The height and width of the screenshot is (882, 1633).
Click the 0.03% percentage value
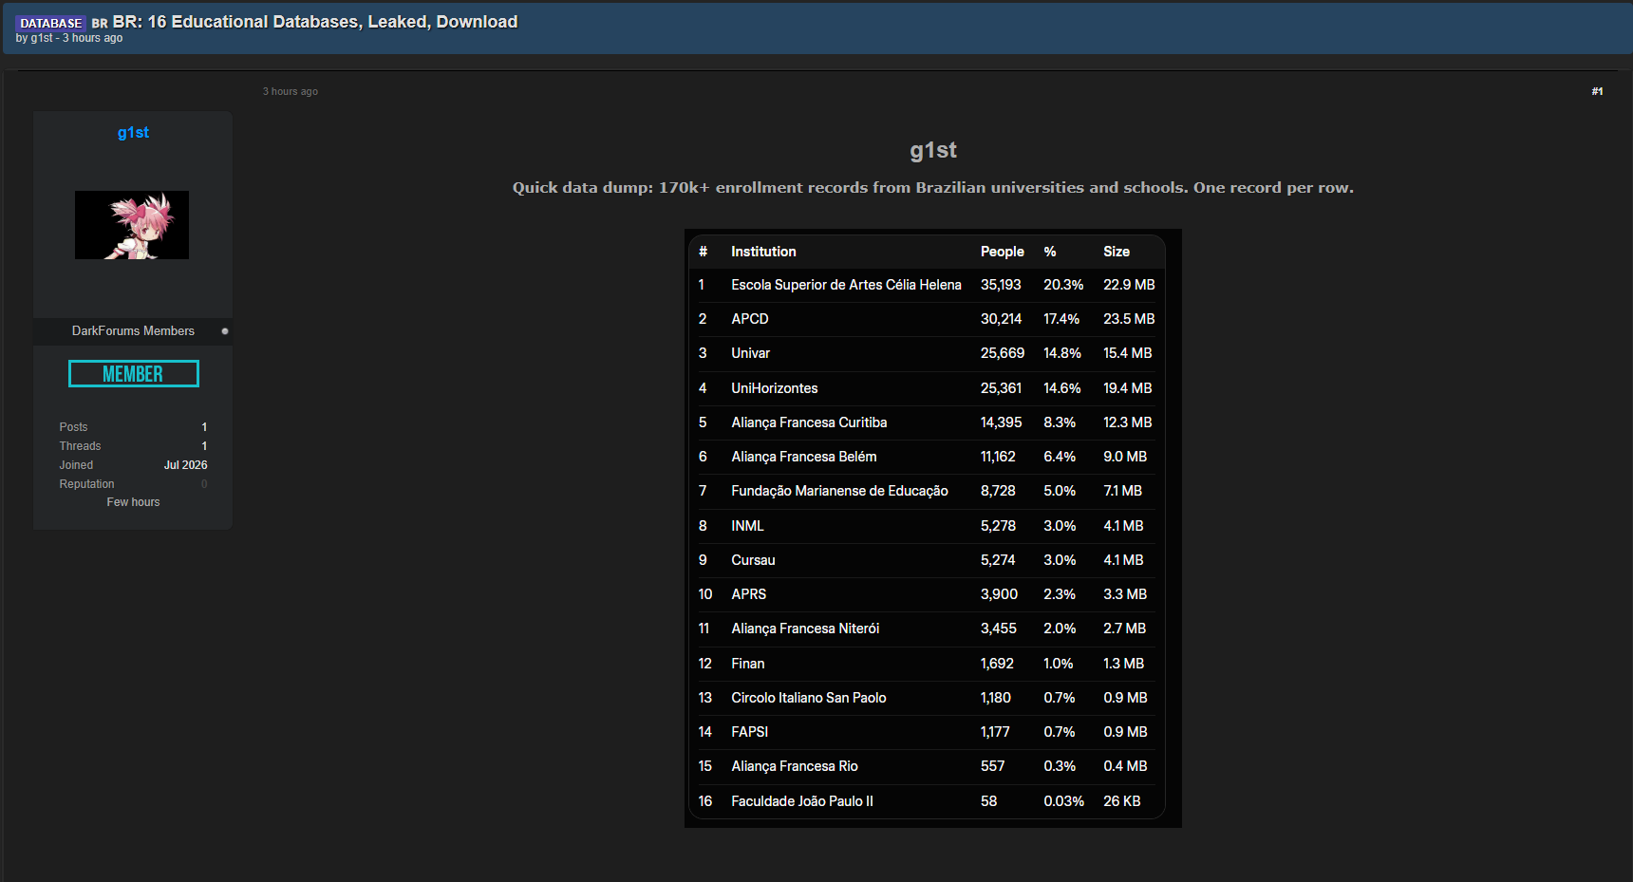point(1063,801)
